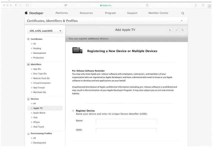The width and height of the screenshot is (213, 149).
Task: Show All certificates
Action: point(35,44)
